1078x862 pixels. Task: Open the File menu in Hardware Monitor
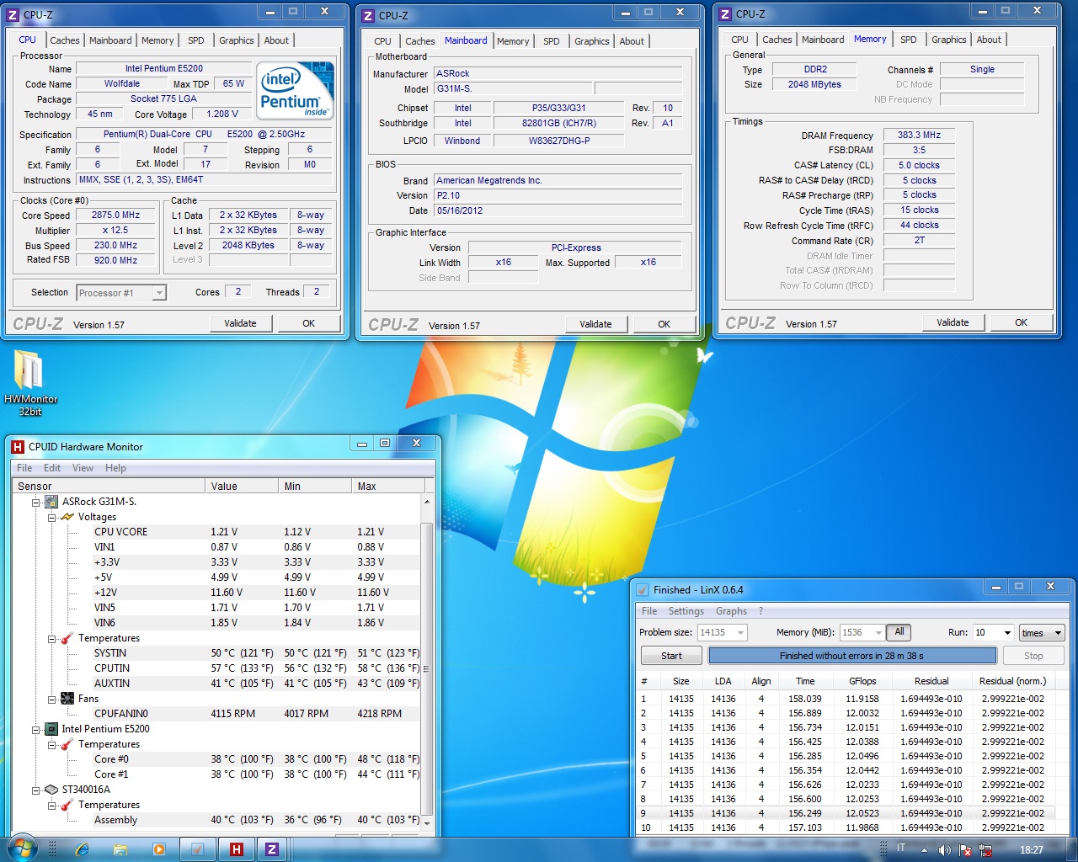coord(24,468)
